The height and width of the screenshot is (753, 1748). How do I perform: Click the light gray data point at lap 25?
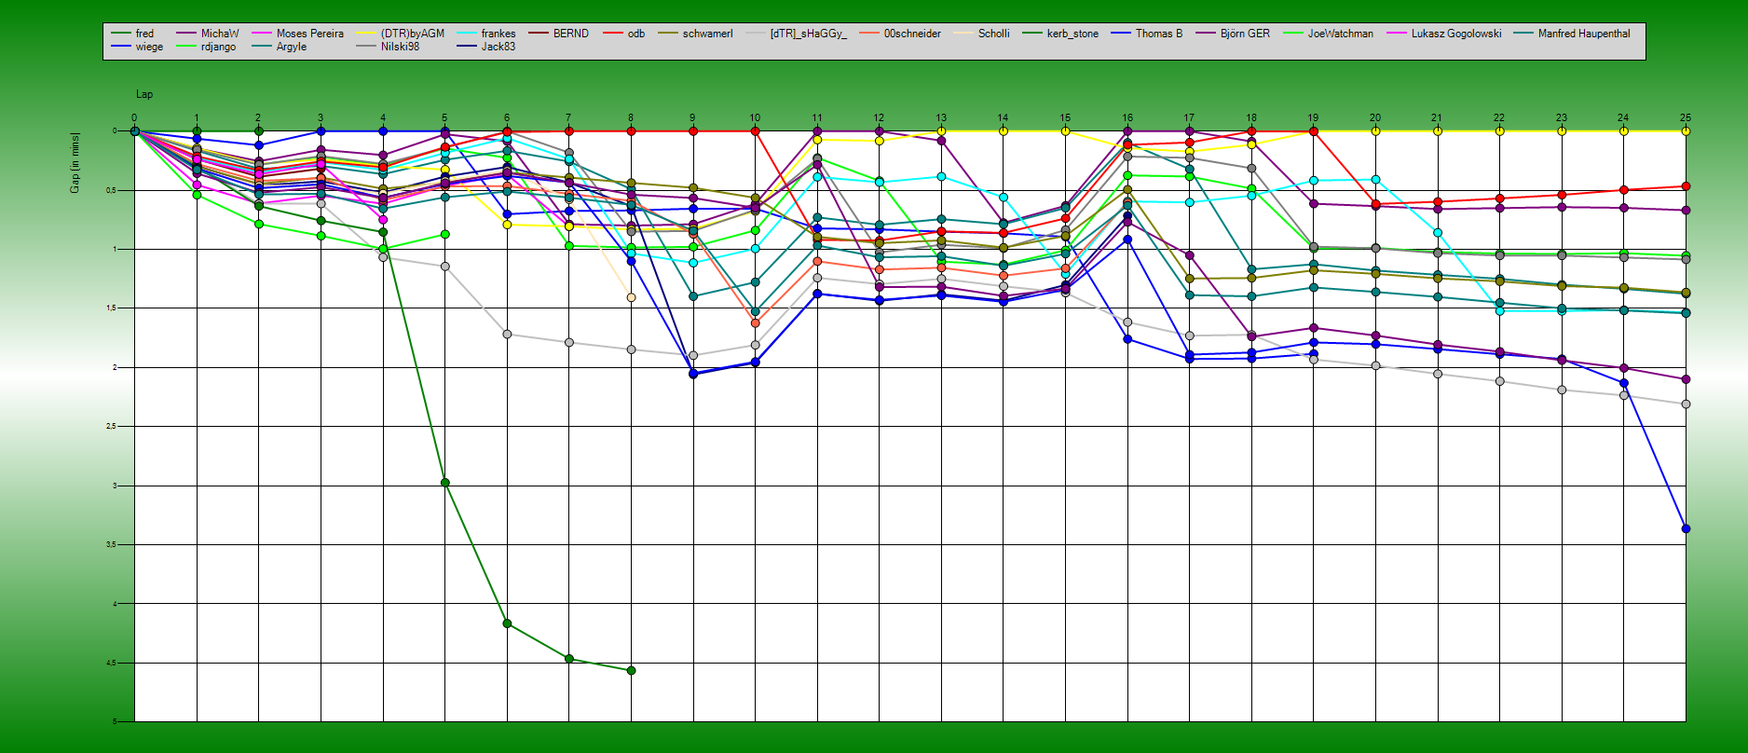pyautogui.click(x=1686, y=404)
